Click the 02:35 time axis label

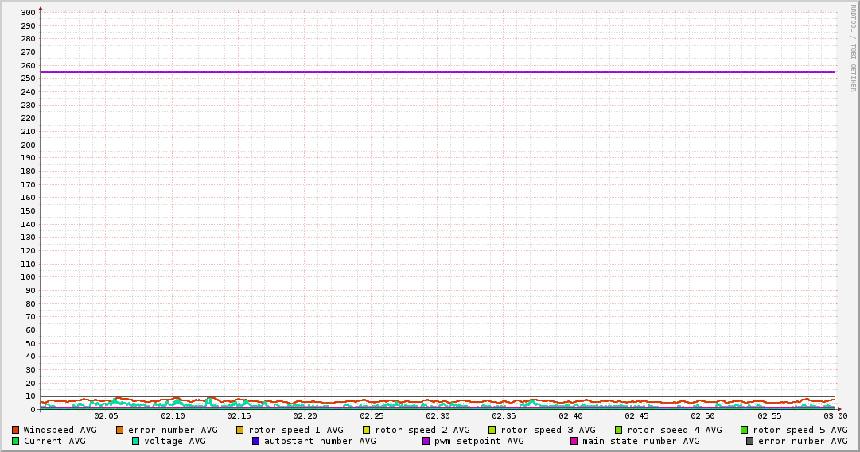pos(504,416)
